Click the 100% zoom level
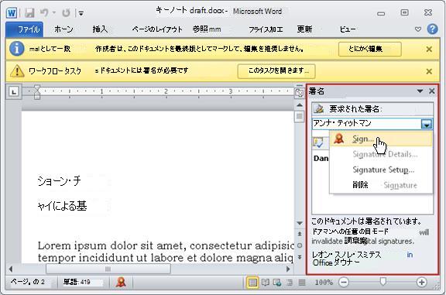Viewport: 446px width, 295px height. pyautogui.click(x=324, y=282)
